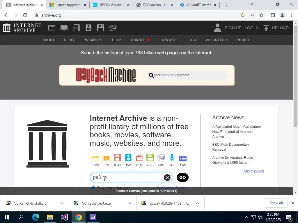Expand rpcs3-v0.0.26 download options
298x223 pixels.
[198, 203]
